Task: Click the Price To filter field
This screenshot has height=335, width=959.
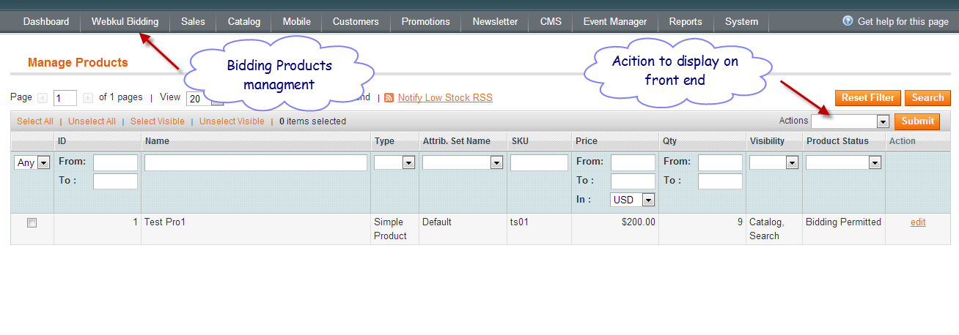Action: coord(633,181)
